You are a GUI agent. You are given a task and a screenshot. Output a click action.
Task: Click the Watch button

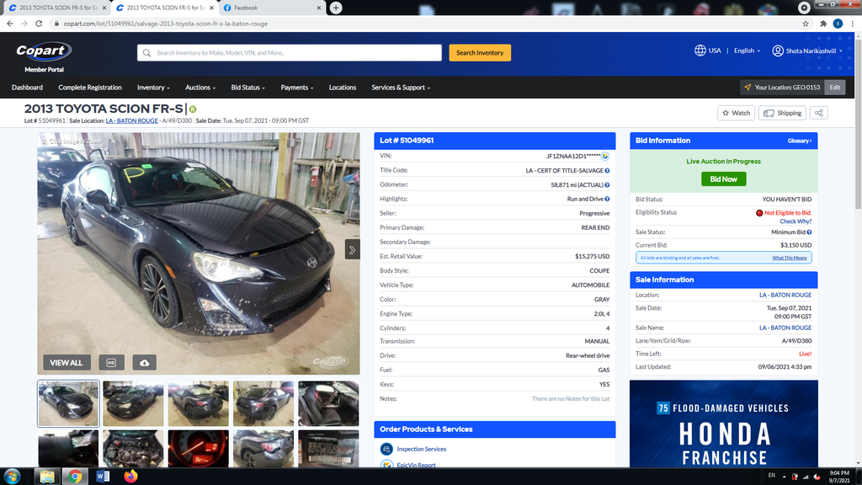pos(736,113)
